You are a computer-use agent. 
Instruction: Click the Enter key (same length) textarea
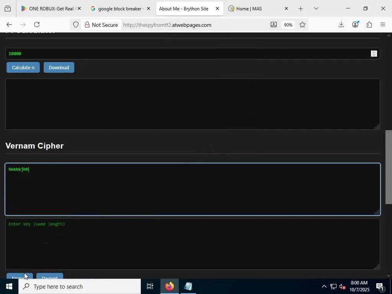[193, 244]
